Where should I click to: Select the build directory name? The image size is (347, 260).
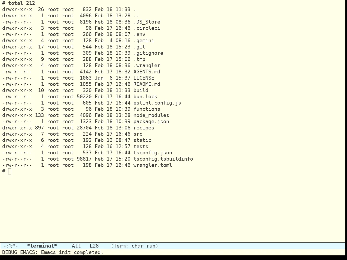coord(141,90)
